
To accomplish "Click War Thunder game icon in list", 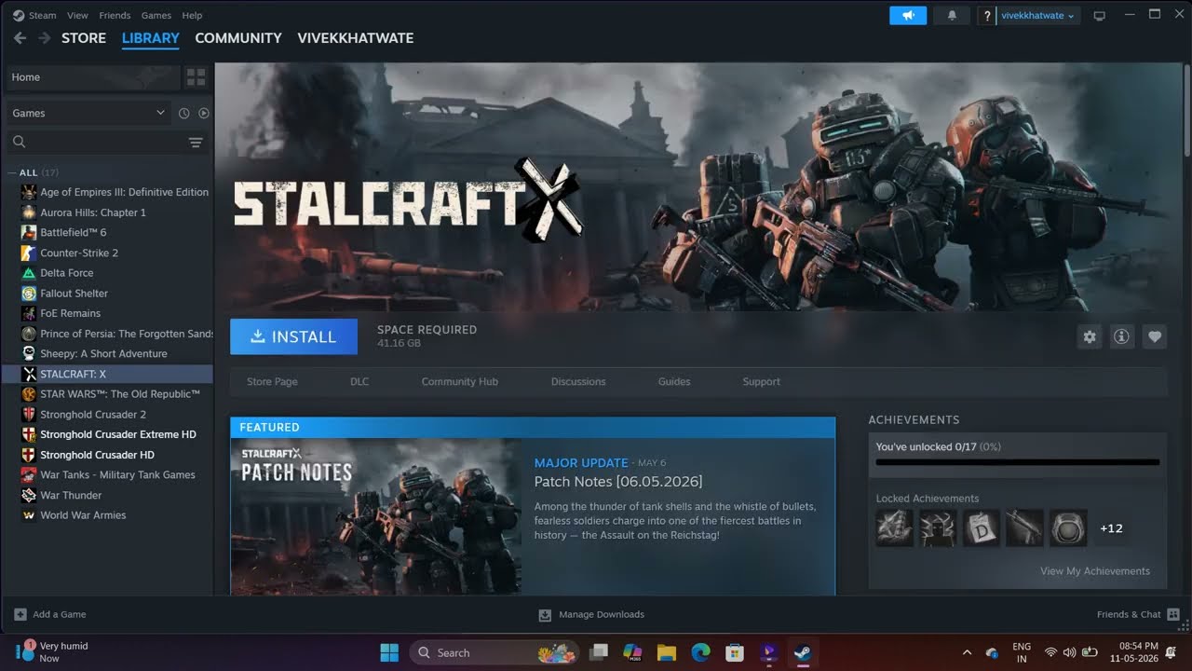I will pyautogui.click(x=29, y=495).
